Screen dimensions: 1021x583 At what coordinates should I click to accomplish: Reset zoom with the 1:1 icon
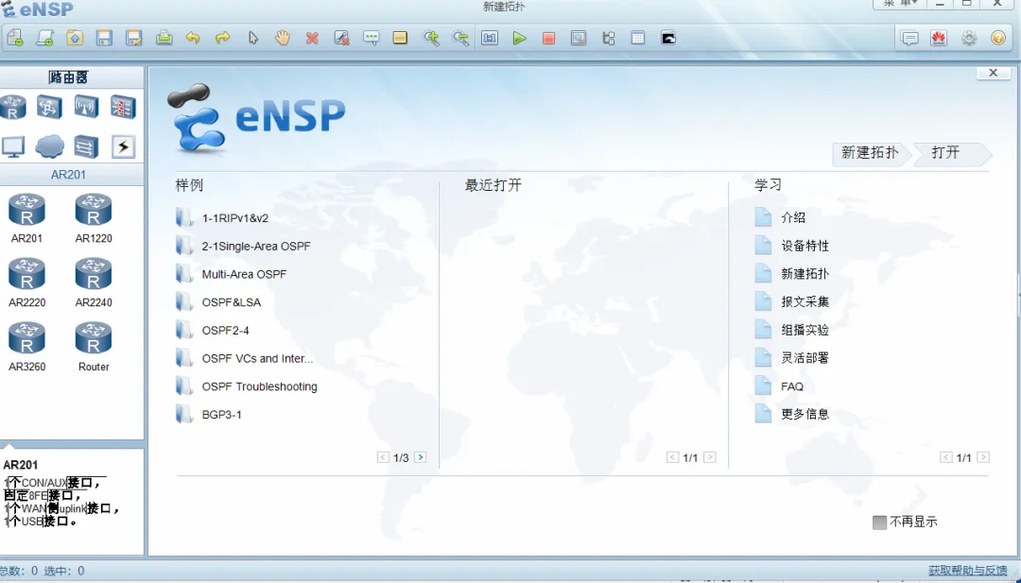click(490, 38)
